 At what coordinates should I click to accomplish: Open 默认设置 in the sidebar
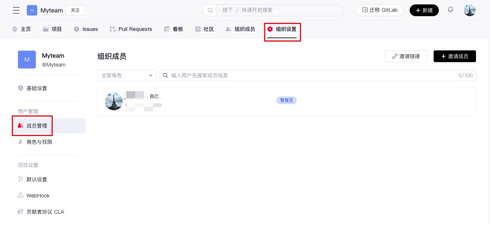point(37,179)
